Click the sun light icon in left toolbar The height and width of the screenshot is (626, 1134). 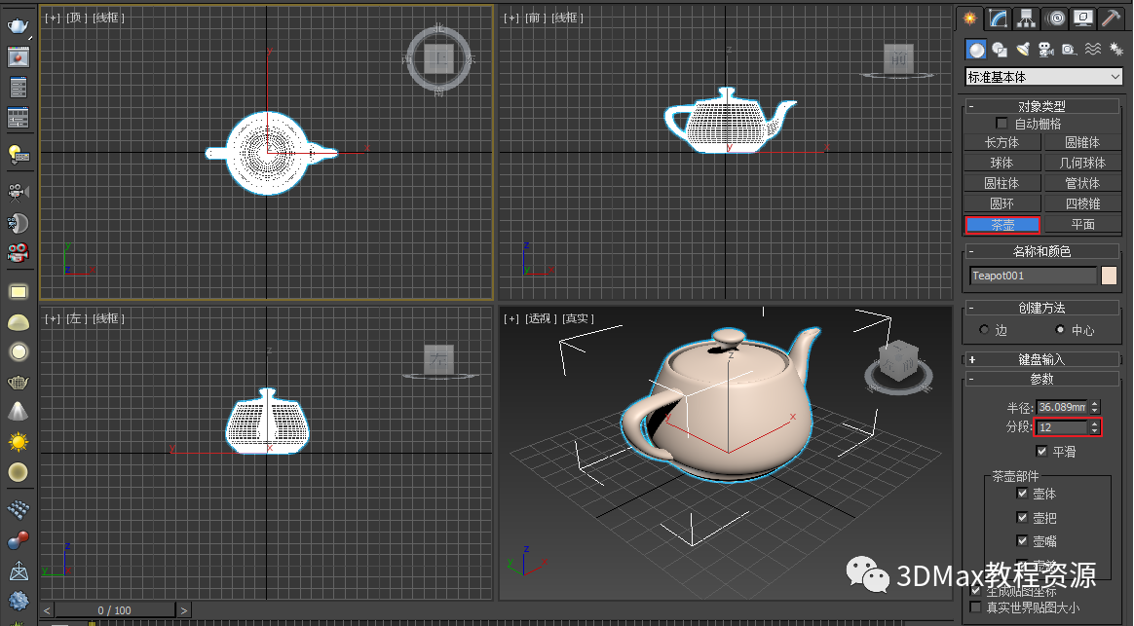point(18,441)
